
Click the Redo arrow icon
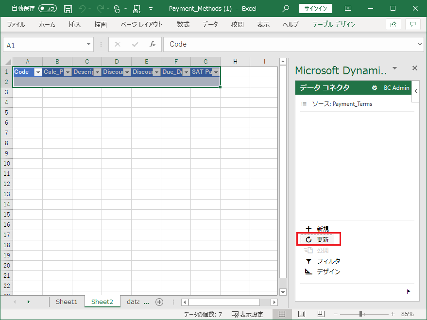point(101,9)
